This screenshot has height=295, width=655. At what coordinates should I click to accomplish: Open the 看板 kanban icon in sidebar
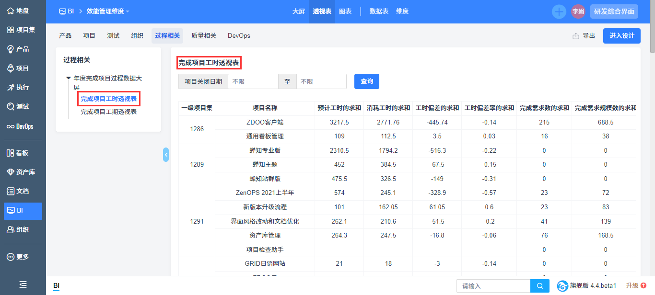11,153
